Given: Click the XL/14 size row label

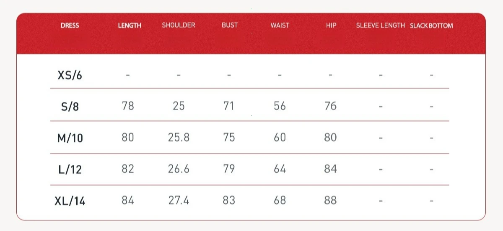Looking at the screenshot, I should coord(70,201).
